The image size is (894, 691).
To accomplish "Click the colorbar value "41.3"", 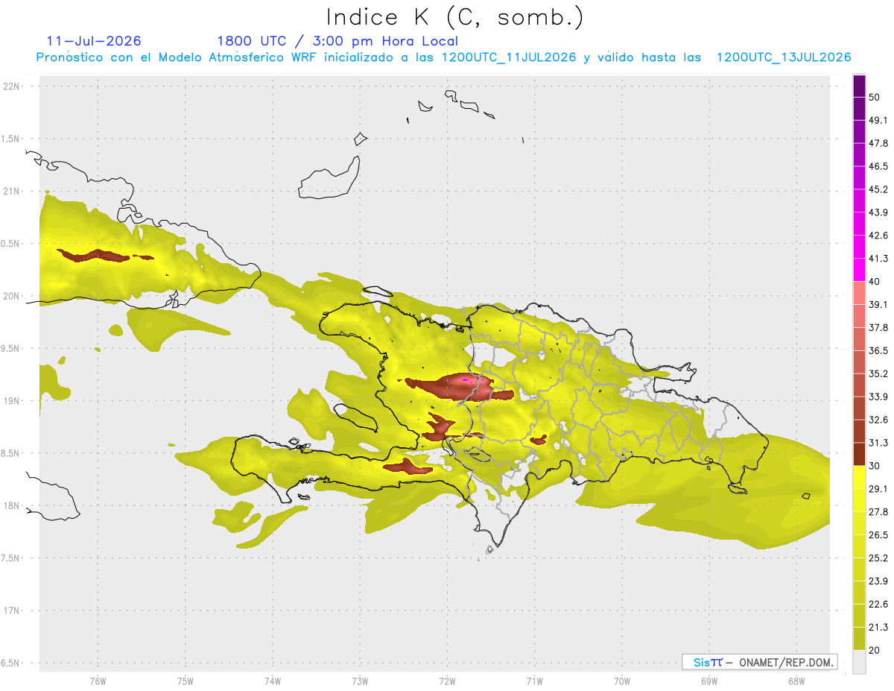I will pyautogui.click(x=878, y=259).
